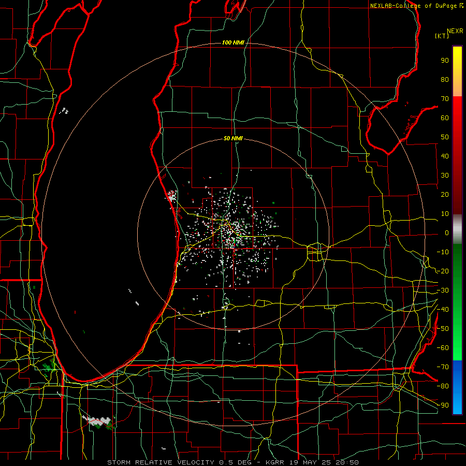Click the NEXR label above the color scale

point(455,31)
